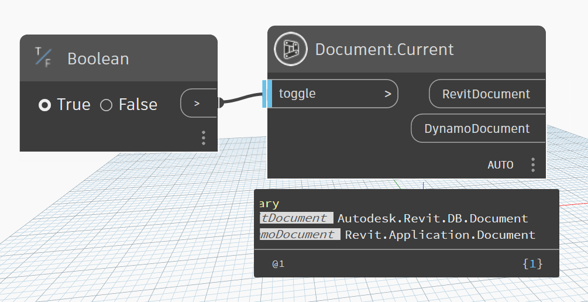Click the Boolean node T/F icon

[43, 57]
